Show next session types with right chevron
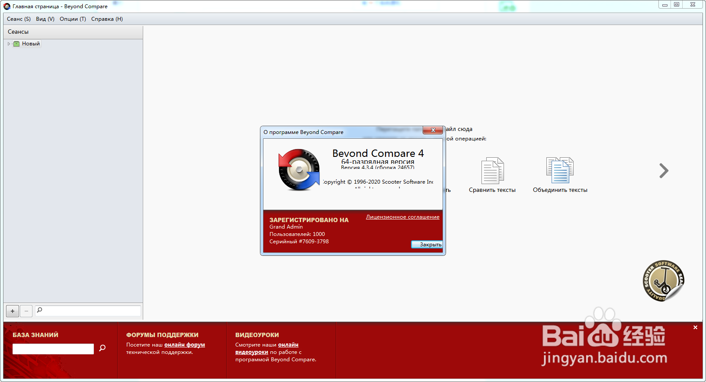The height and width of the screenshot is (382, 706). 664,171
